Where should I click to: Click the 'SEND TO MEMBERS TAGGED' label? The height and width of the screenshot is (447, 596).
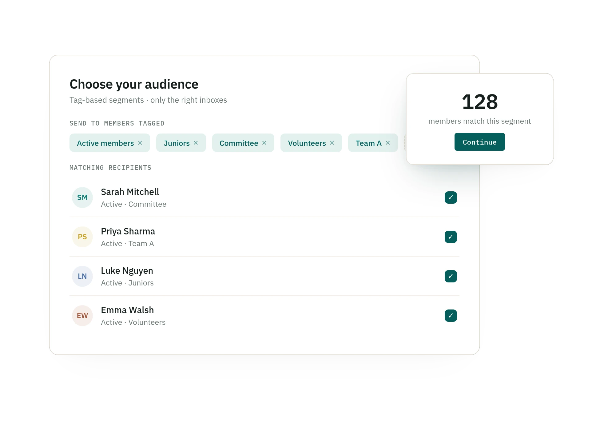click(x=117, y=123)
